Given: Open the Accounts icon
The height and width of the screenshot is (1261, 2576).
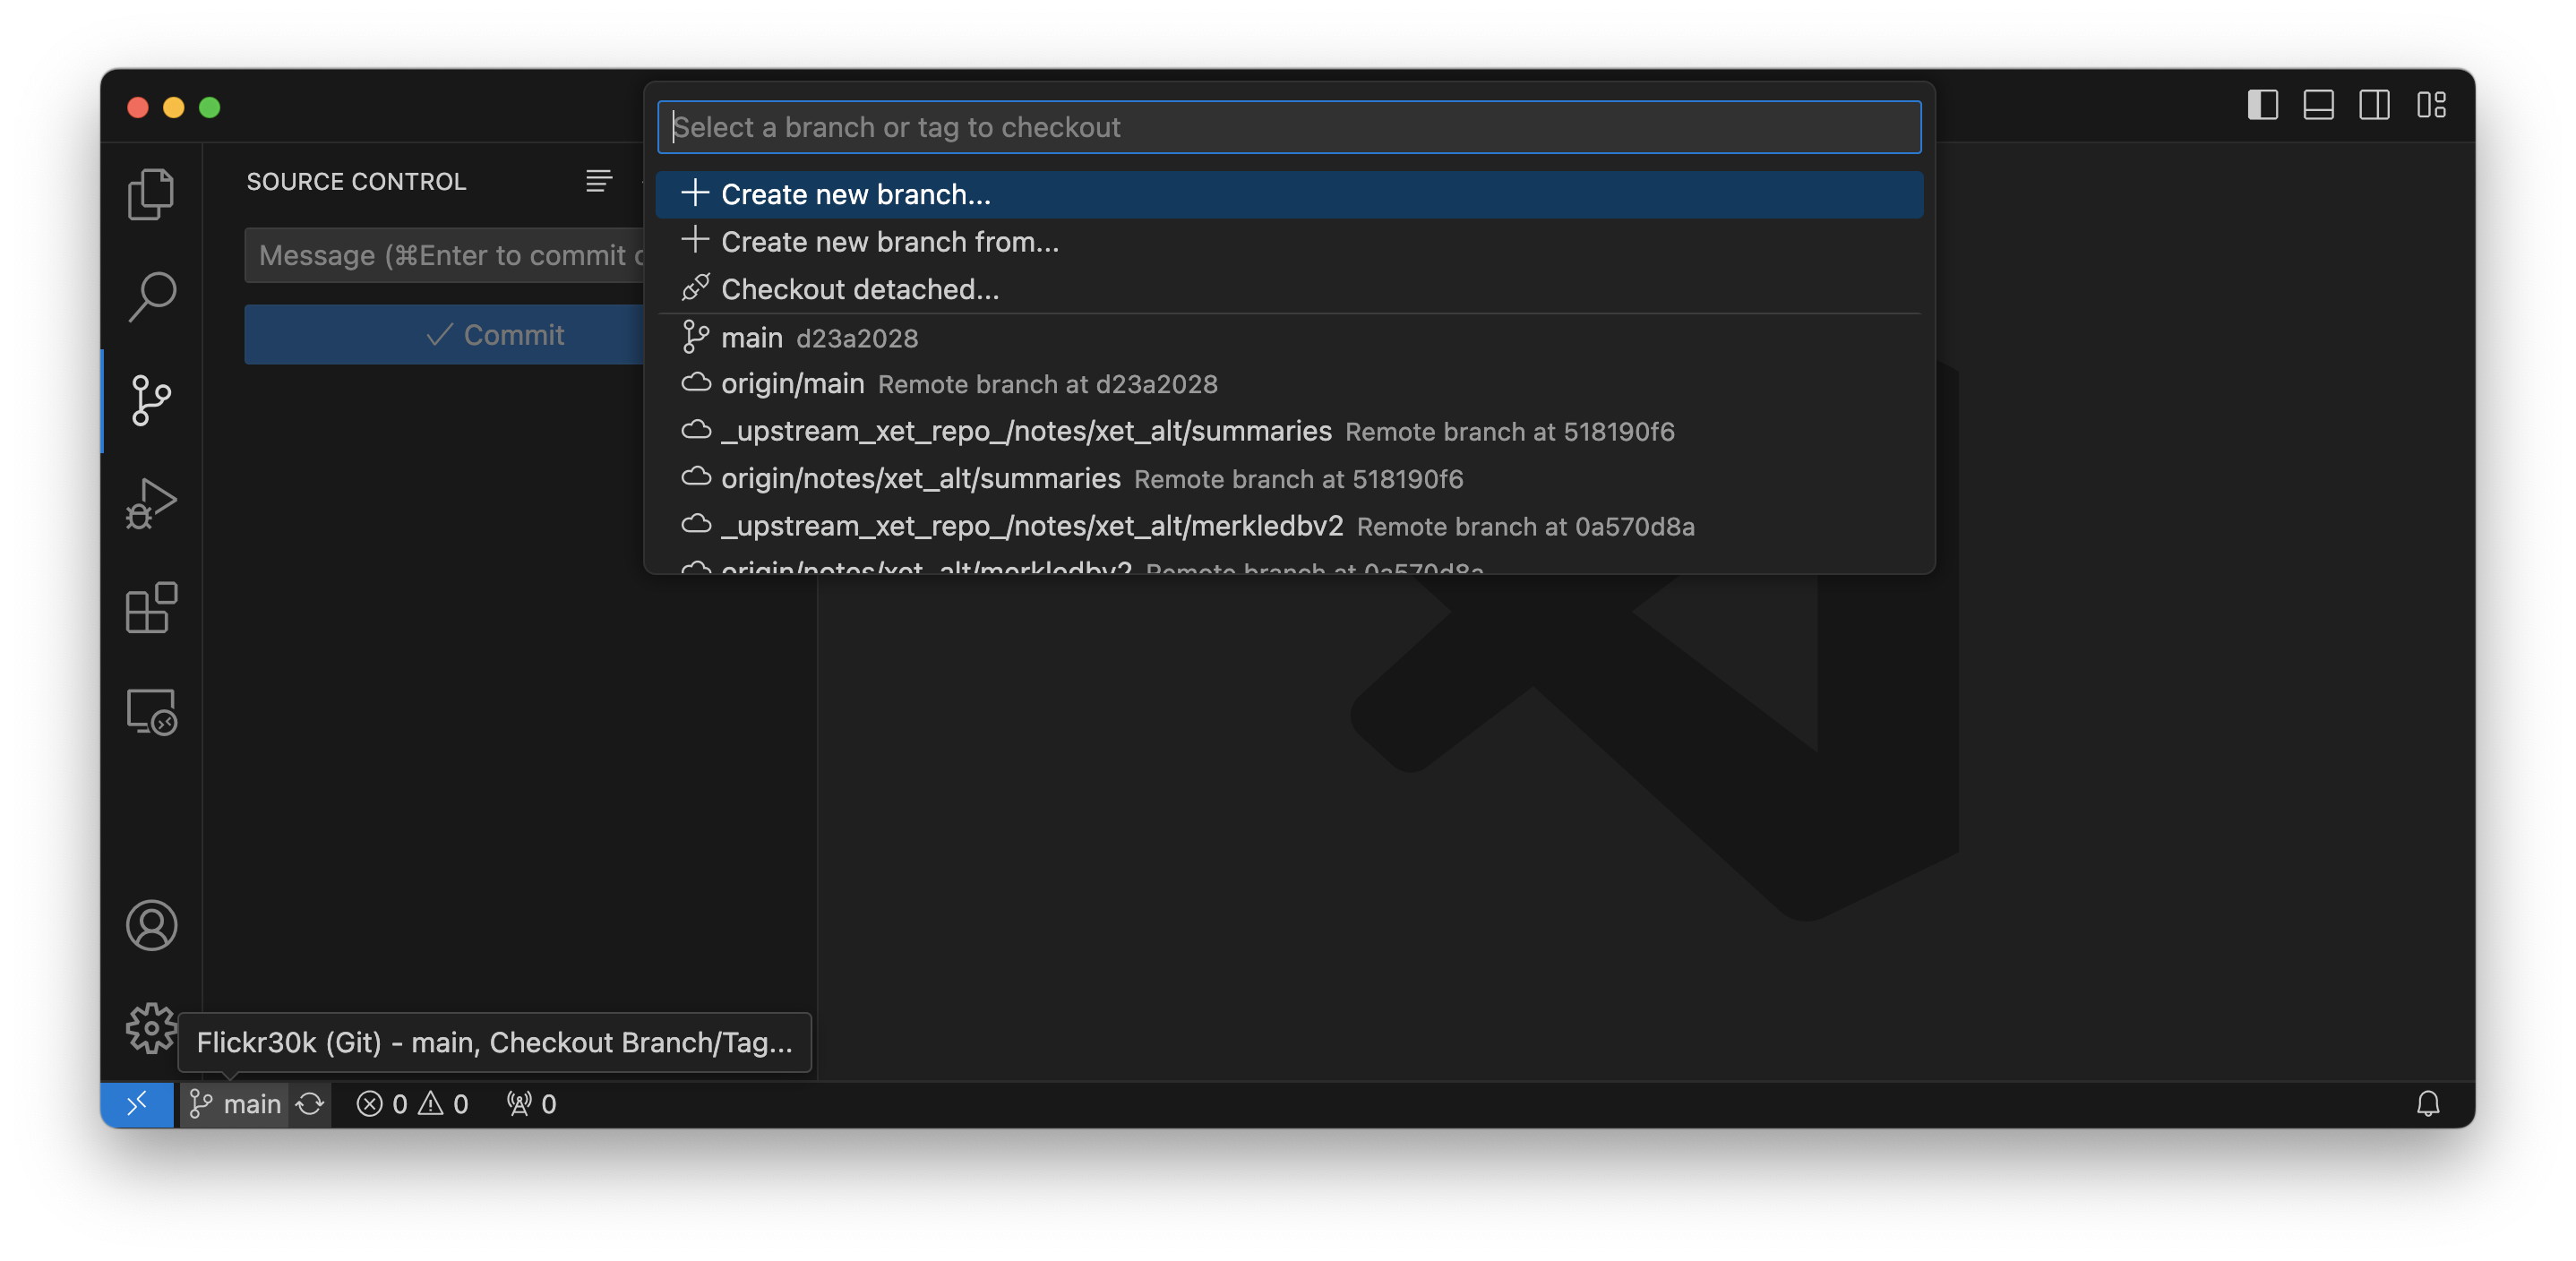Looking at the screenshot, I should (151, 925).
